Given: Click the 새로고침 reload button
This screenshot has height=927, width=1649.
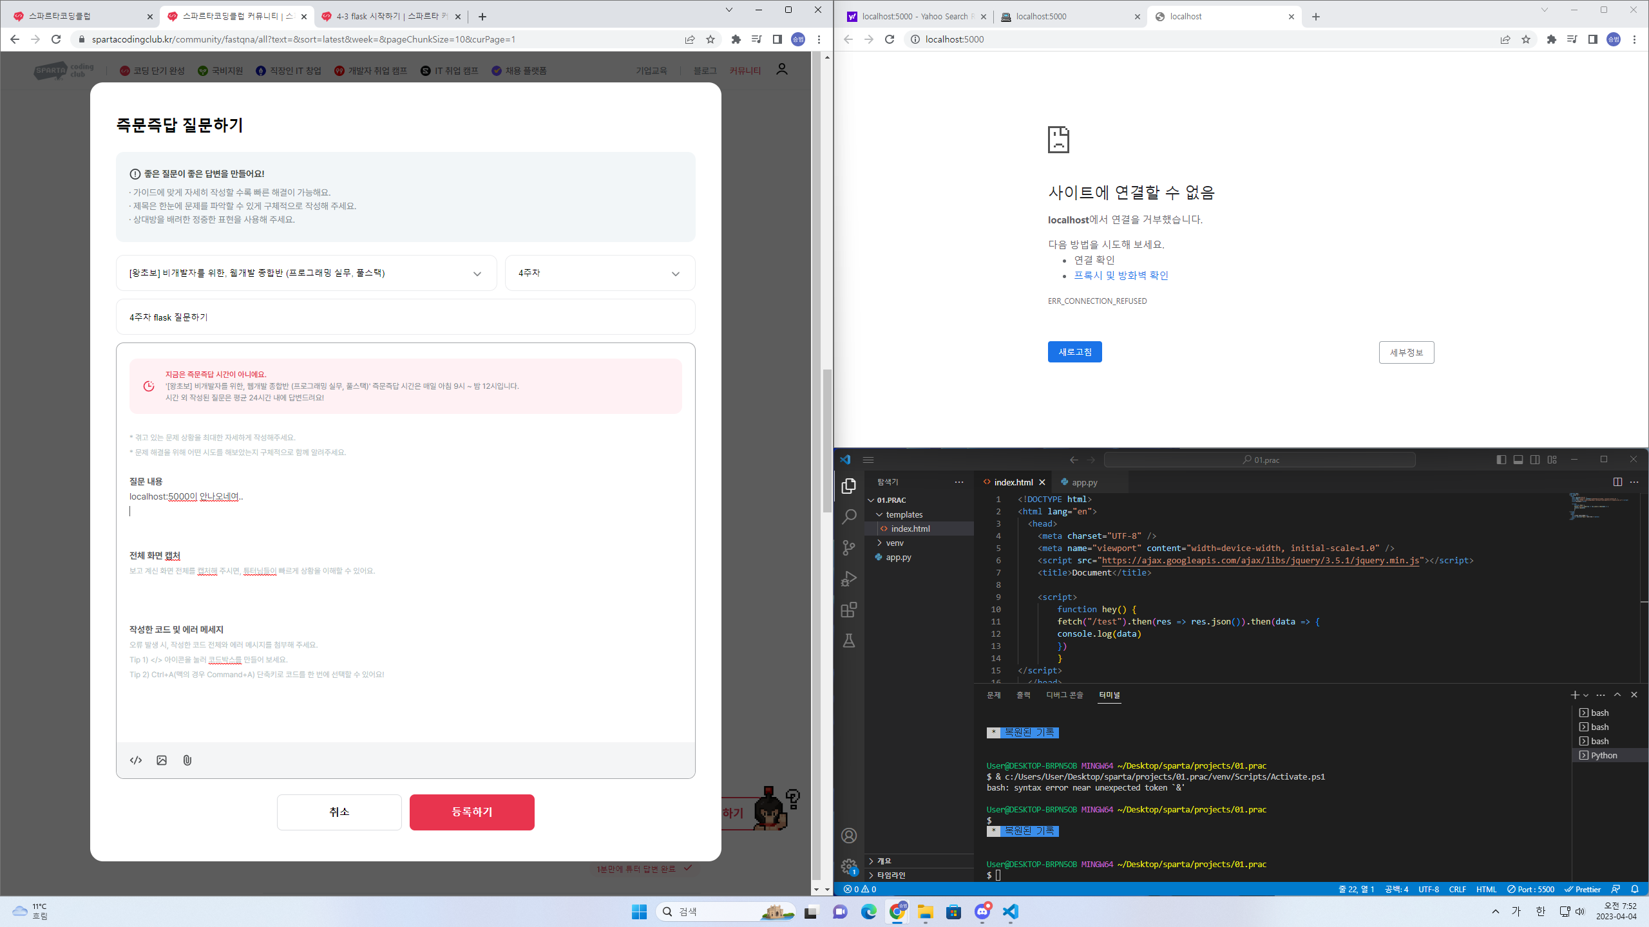Looking at the screenshot, I should pyautogui.click(x=1074, y=352).
